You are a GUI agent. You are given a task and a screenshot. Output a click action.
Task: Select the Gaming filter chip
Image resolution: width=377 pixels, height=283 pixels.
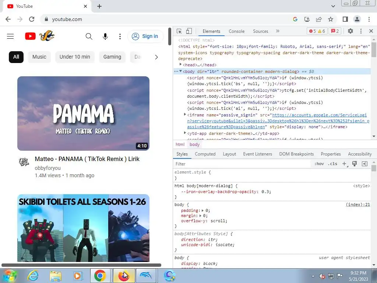(x=112, y=57)
